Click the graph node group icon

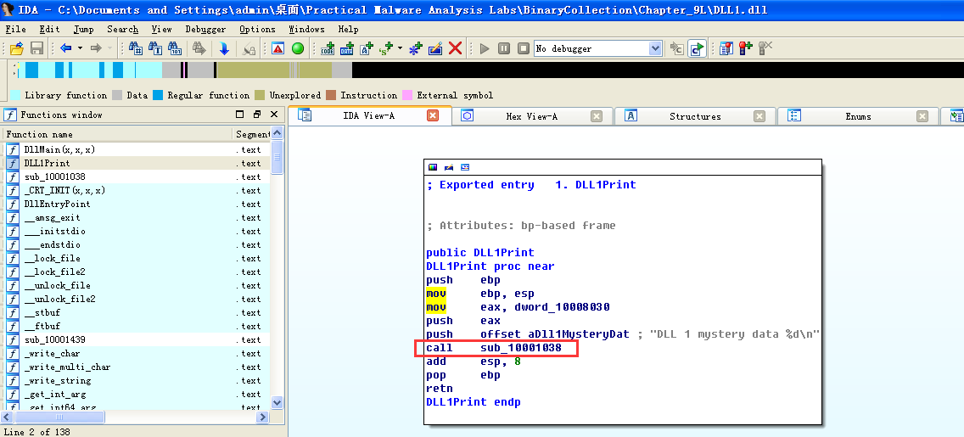point(465,167)
